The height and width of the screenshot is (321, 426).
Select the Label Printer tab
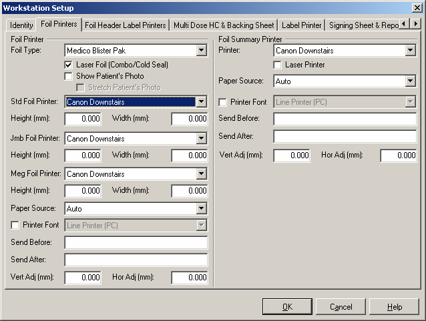click(x=301, y=25)
